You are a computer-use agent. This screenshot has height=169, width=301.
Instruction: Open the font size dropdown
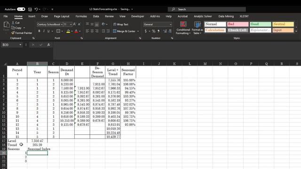point(71,24)
